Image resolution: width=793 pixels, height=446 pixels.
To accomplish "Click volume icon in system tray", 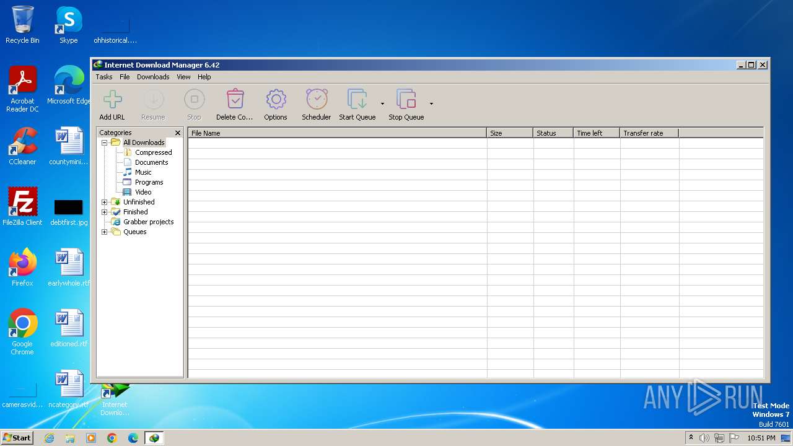I will (x=704, y=438).
